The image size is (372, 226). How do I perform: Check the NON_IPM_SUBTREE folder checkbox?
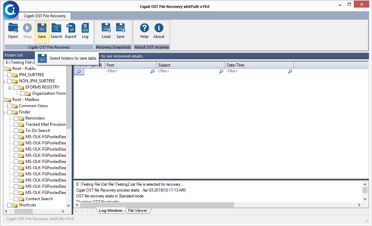coord(10,81)
